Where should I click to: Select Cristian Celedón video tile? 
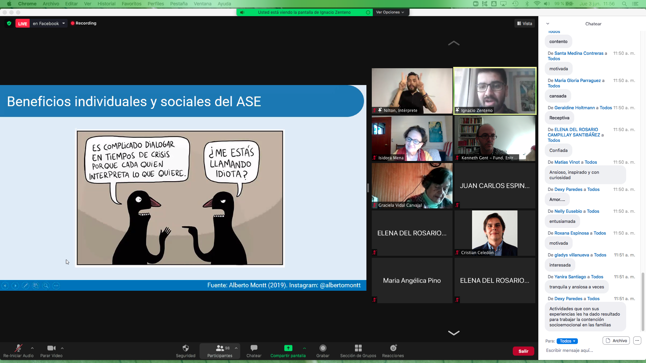pos(495,233)
